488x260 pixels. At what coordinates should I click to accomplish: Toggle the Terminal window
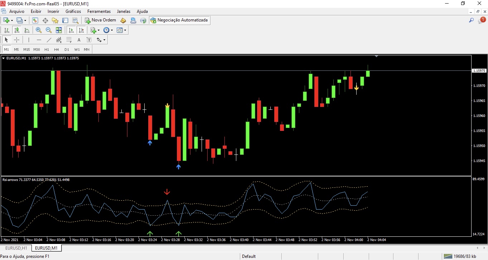pyautogui.click(x=65, y=20)
